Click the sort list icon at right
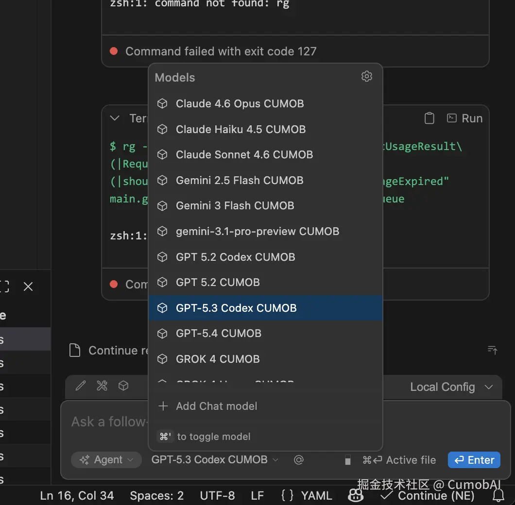The image size is (515, 505). tap(492, 350)
